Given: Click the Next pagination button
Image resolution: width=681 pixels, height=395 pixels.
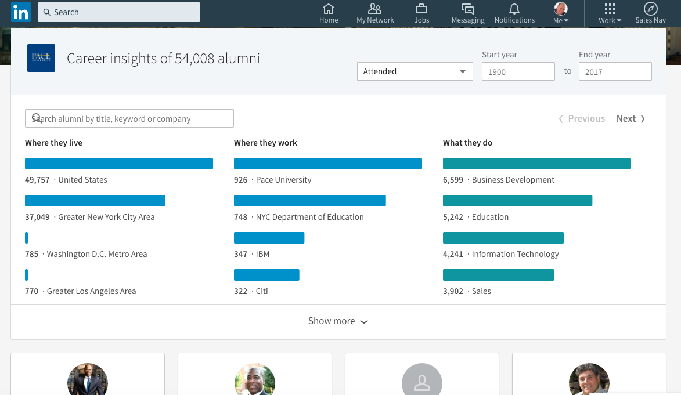Looking at the screenshot, I should click(x=630, y=118).
